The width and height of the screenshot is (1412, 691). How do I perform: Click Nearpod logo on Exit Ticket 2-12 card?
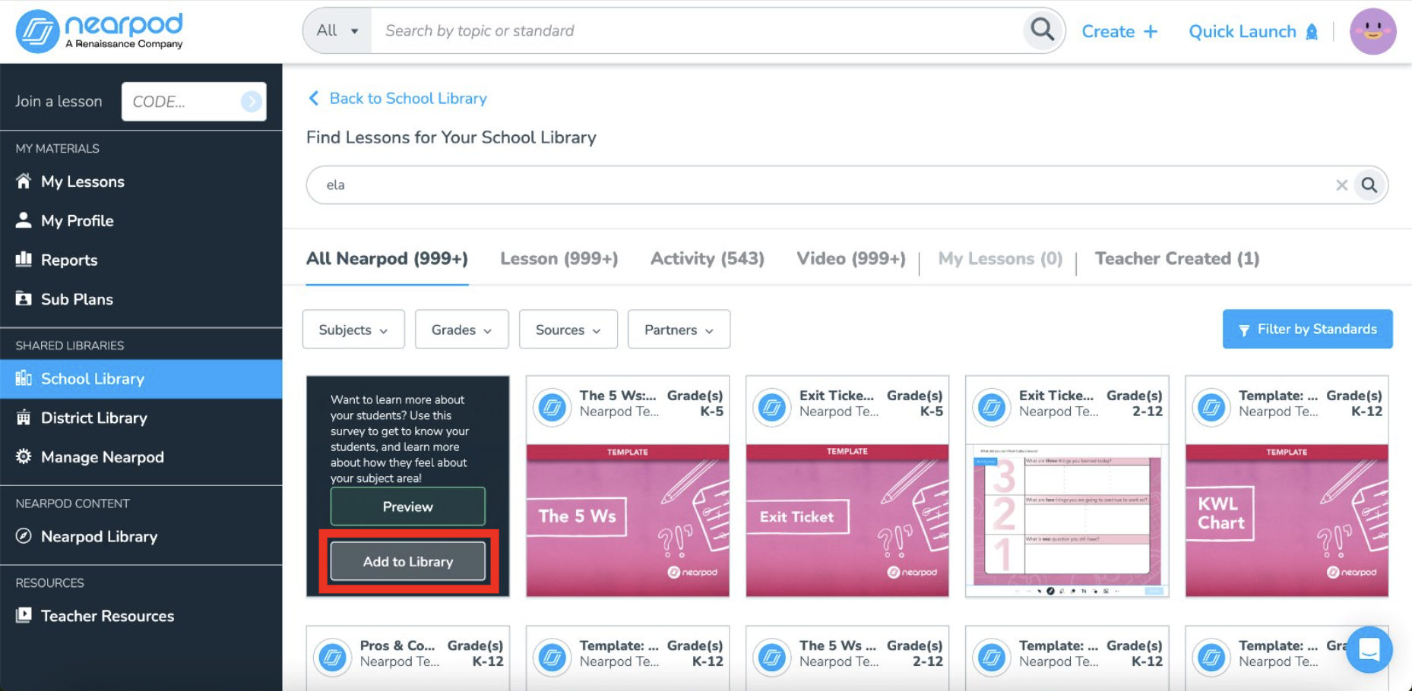992,408
